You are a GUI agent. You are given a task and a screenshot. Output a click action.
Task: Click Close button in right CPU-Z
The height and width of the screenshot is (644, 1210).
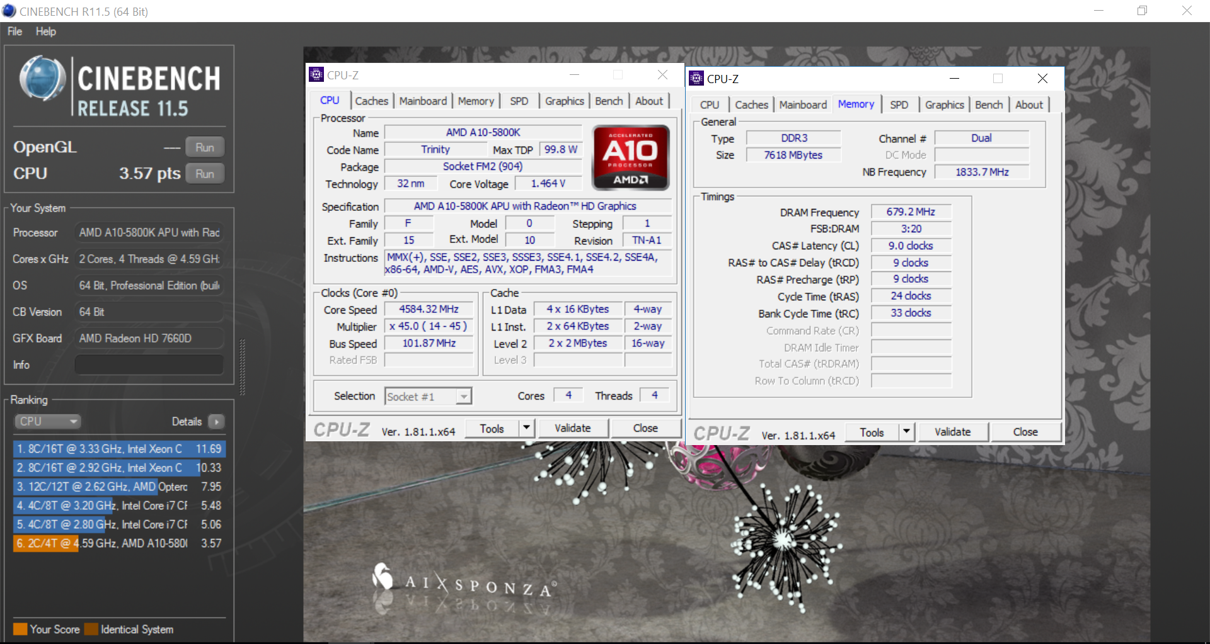(1025, 432)
